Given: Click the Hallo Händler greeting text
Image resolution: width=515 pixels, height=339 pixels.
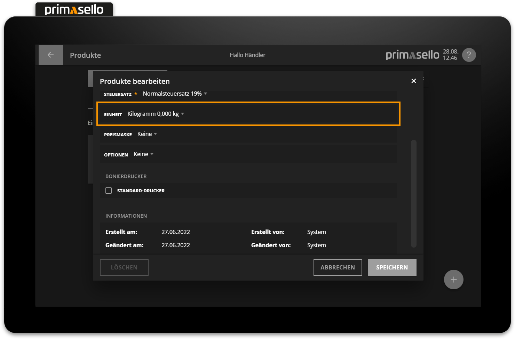Looking at the screenshot, I should click(247, 55).
